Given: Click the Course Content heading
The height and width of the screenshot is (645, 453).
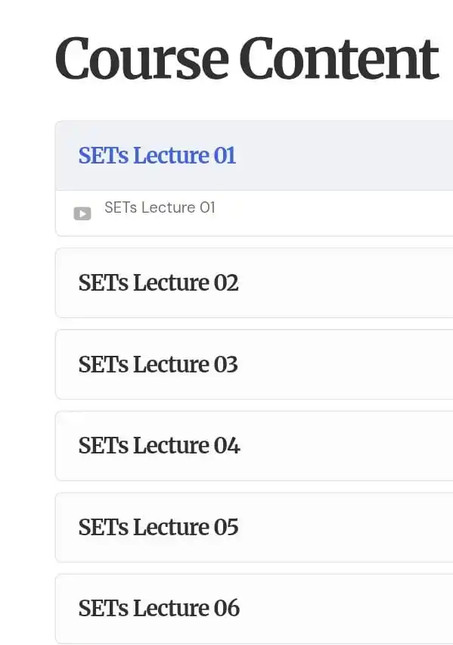Looking at the screenshot, I should point(247,58).
